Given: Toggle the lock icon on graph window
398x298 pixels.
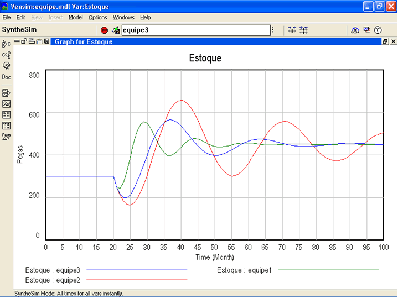Looking at the screenshot, I should click(x=25, y=41).
